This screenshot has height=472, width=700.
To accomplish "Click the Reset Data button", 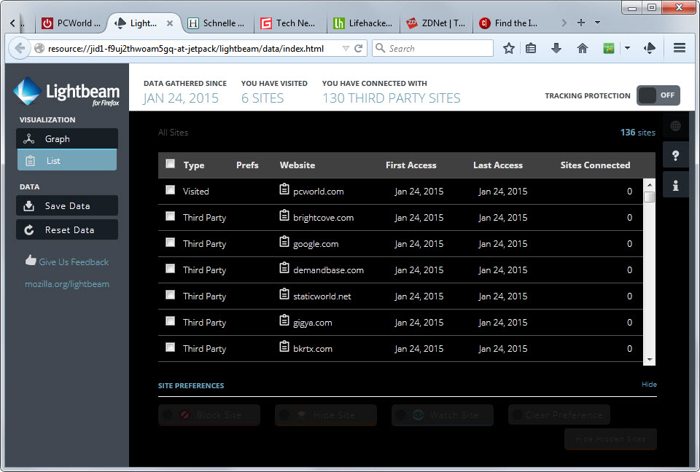I will point(67,229).
